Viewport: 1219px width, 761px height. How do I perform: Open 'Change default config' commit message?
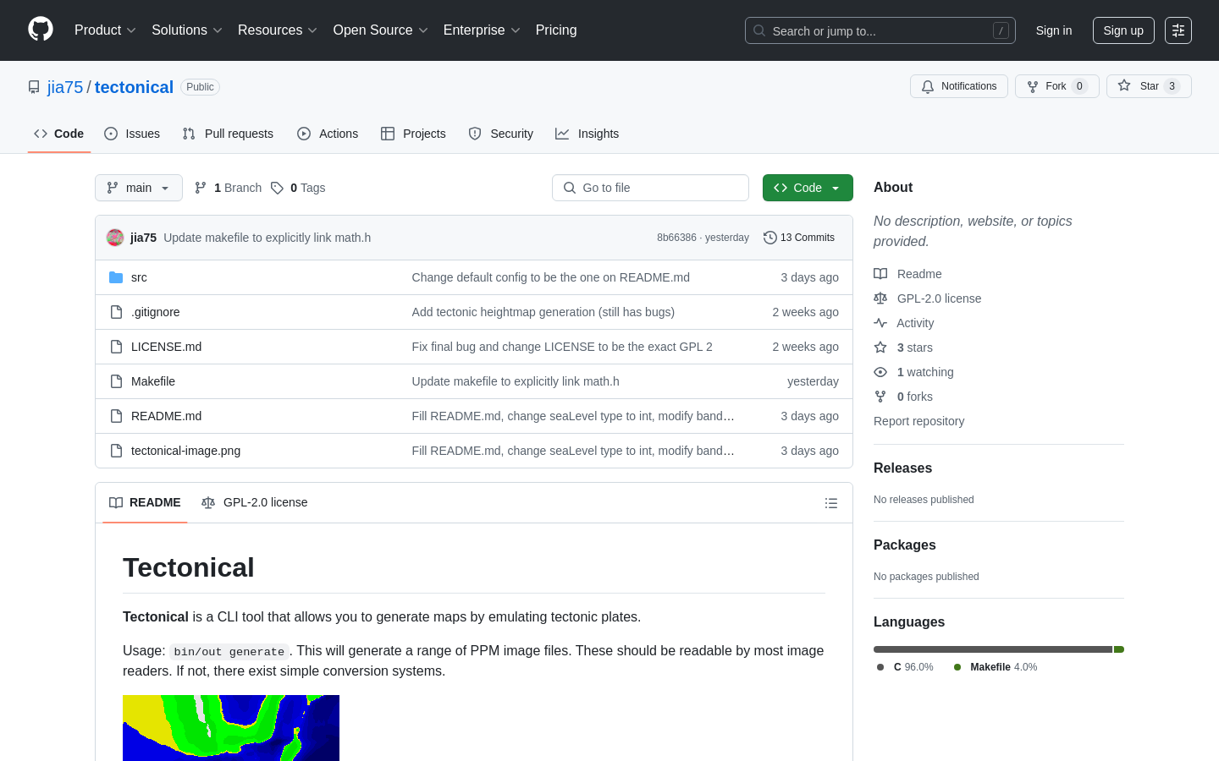[551, 277]
